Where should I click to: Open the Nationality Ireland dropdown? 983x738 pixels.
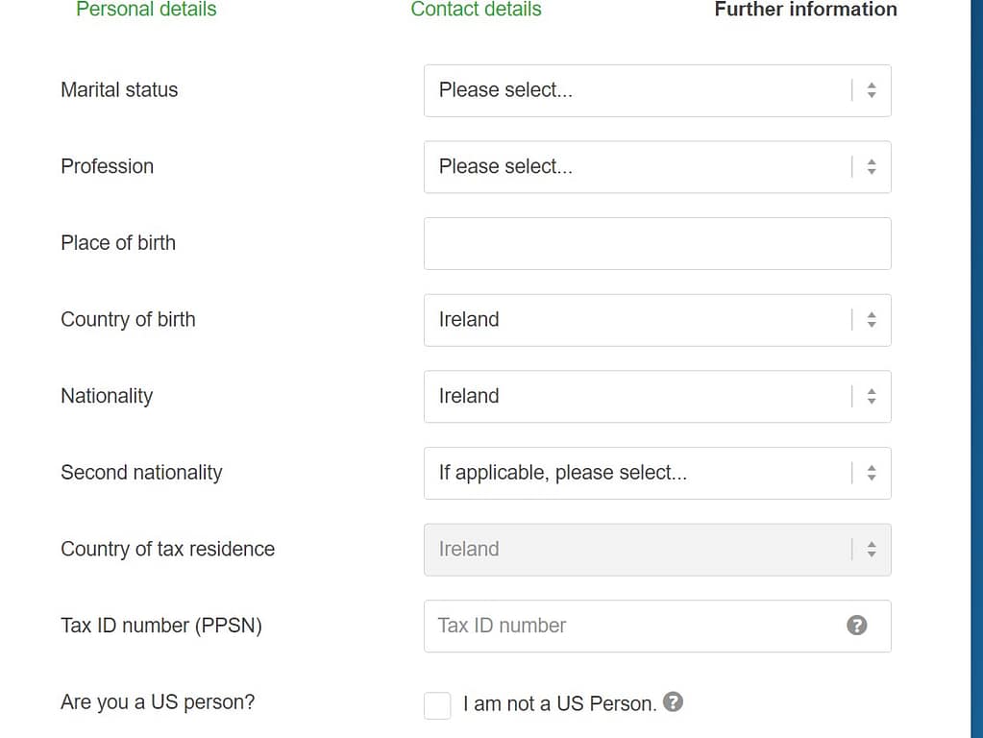[634, 397]
